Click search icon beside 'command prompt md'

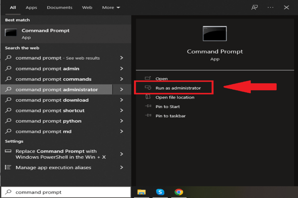[8, 131]
